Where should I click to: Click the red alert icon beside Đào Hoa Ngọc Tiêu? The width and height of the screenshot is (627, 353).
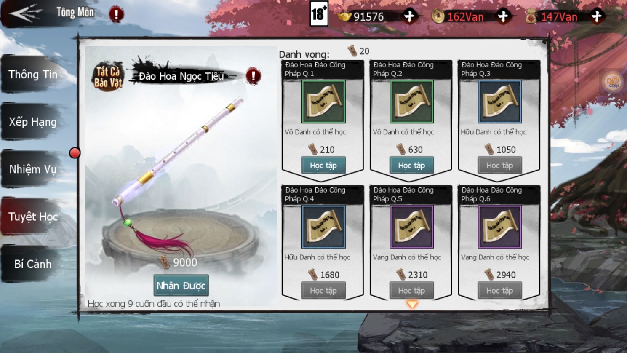coord(253,76)
